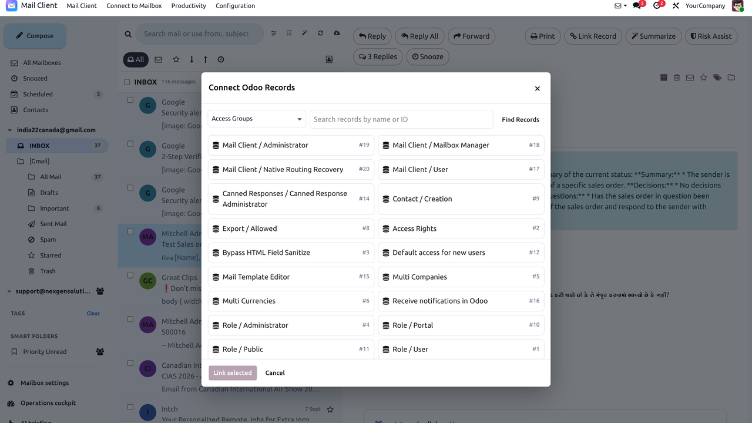Click the Link selected button
Image resolution: width=752 pixels, height=423 pixels.
[233, 372]
